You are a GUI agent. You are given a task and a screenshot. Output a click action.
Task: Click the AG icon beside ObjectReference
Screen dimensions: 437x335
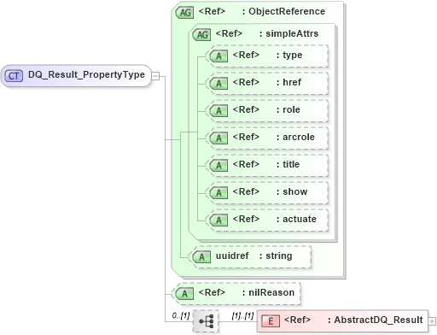click(x=185, y=13)
